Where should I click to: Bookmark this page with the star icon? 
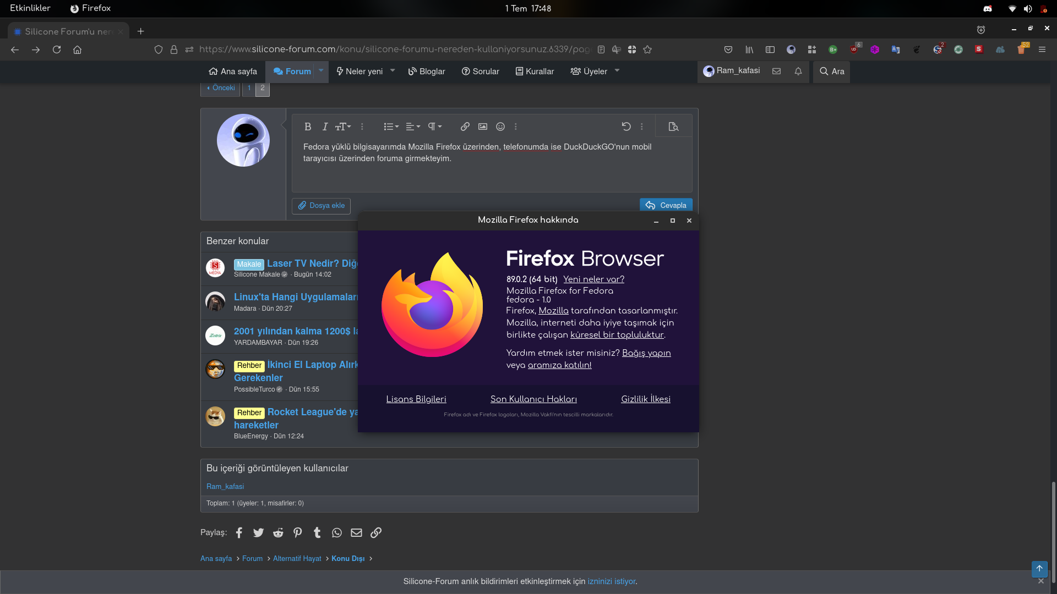coord(647,50)
